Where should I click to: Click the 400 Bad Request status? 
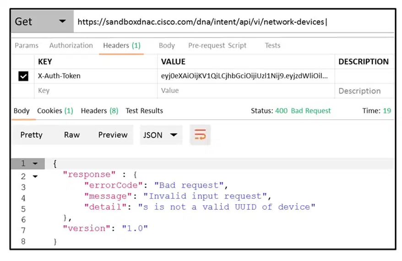(303, 111)
